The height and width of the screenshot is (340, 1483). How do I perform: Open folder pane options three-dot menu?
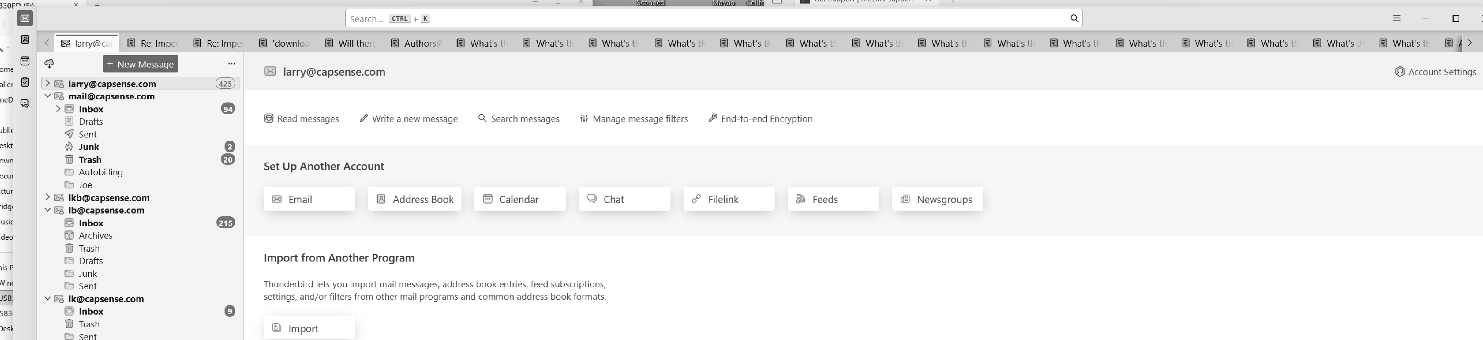click(231, 64)
